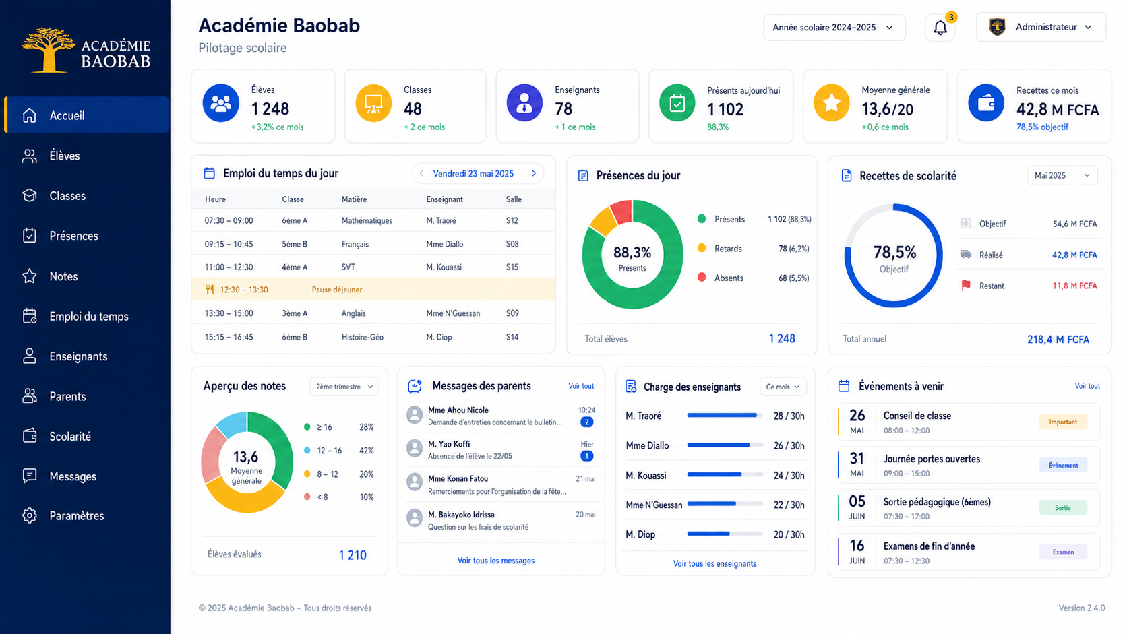Click the Enseignants stat card icon
Screen dimensions: 1127x634
pyautogui.click(x=524, y=103)
